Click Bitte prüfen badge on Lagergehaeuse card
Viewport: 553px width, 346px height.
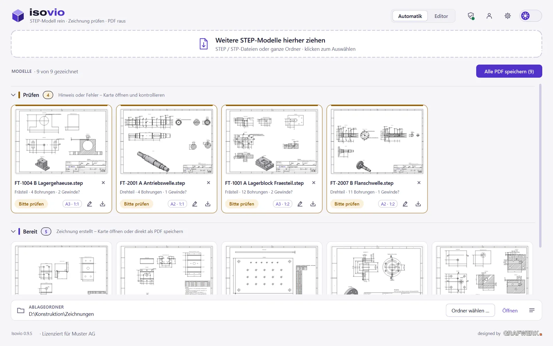coord(31,204)
